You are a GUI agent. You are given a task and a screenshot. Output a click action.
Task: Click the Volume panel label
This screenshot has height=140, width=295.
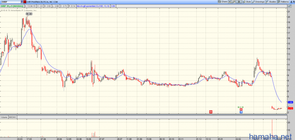(4, 117)
